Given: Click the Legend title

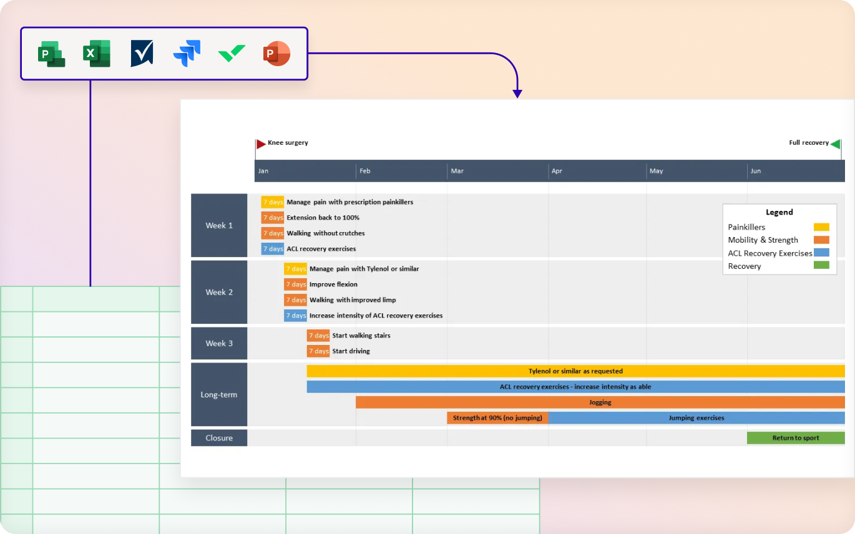Looking at the screenshot, I should (779, 212).
